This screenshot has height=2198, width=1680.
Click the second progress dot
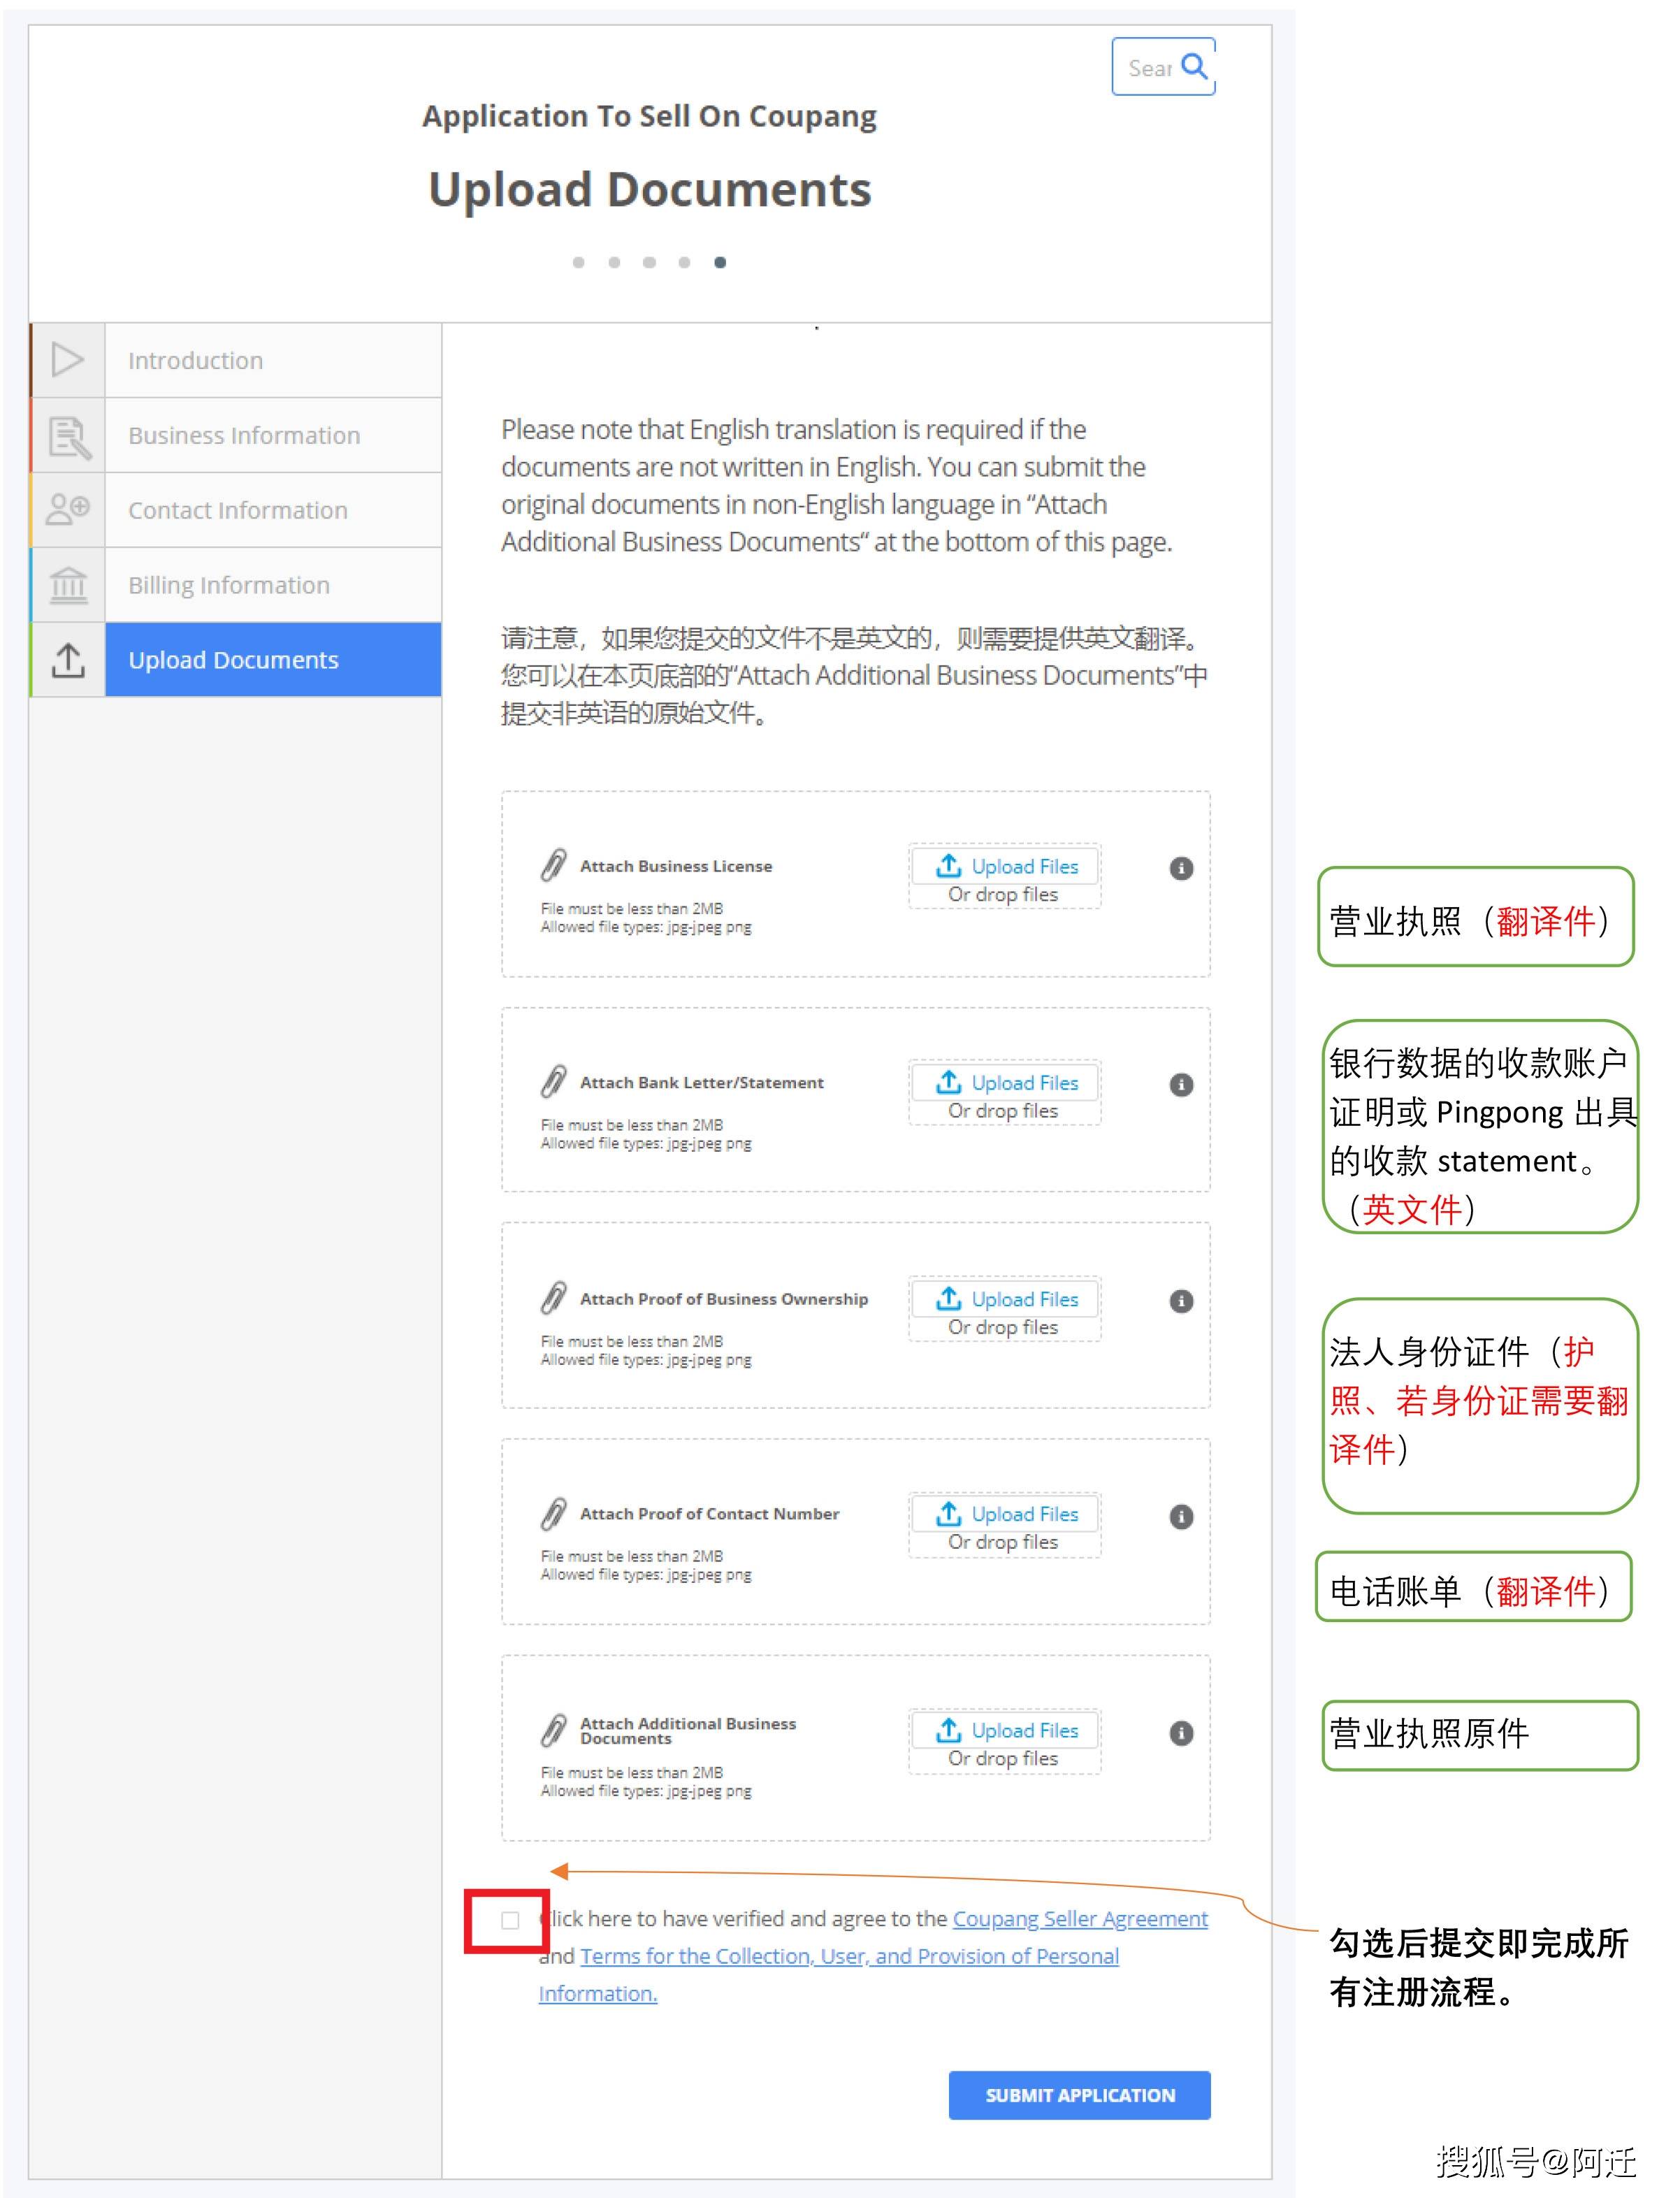point(614,262)
